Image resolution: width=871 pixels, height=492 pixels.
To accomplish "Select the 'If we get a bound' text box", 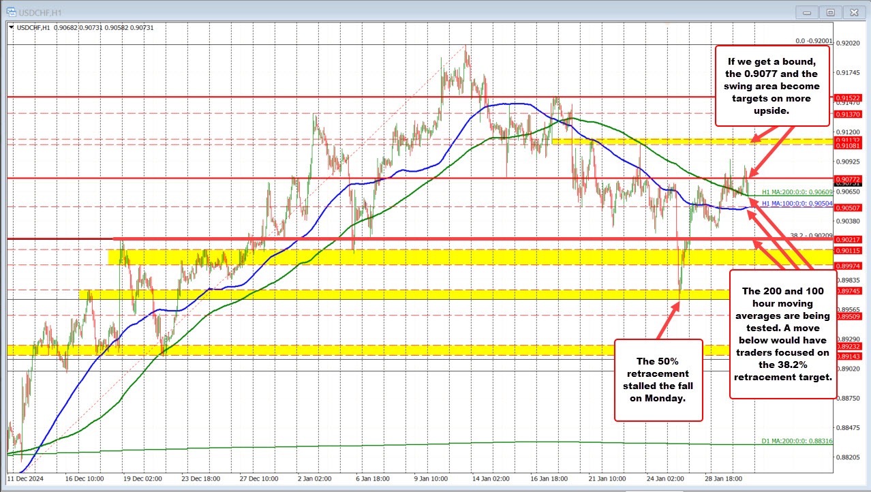I will tap(772, 86).
